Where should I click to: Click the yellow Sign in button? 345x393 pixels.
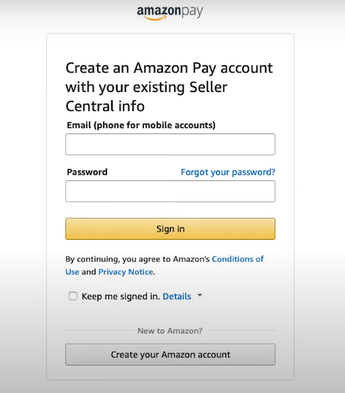[170, 229]
